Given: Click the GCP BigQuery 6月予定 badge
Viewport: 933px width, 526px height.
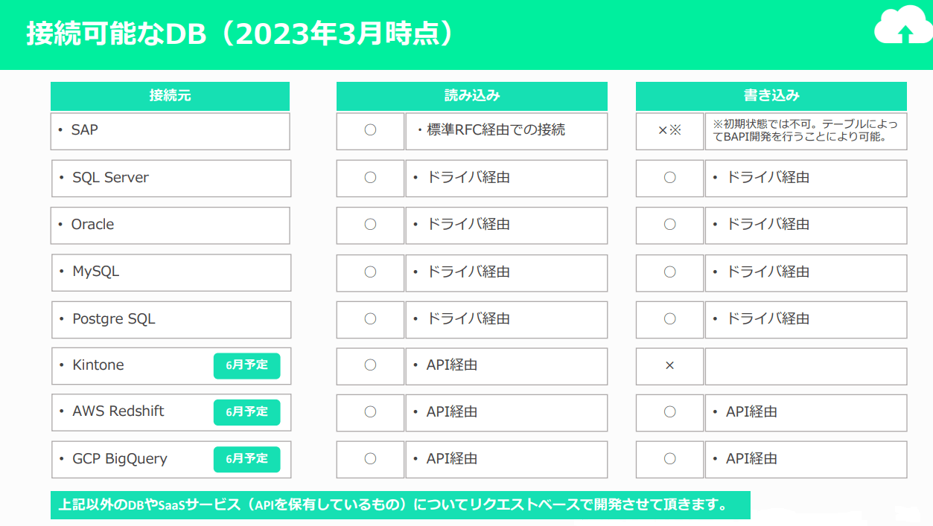Looking at the screenshot, I should pyautogui.click(x=246, y=459).
